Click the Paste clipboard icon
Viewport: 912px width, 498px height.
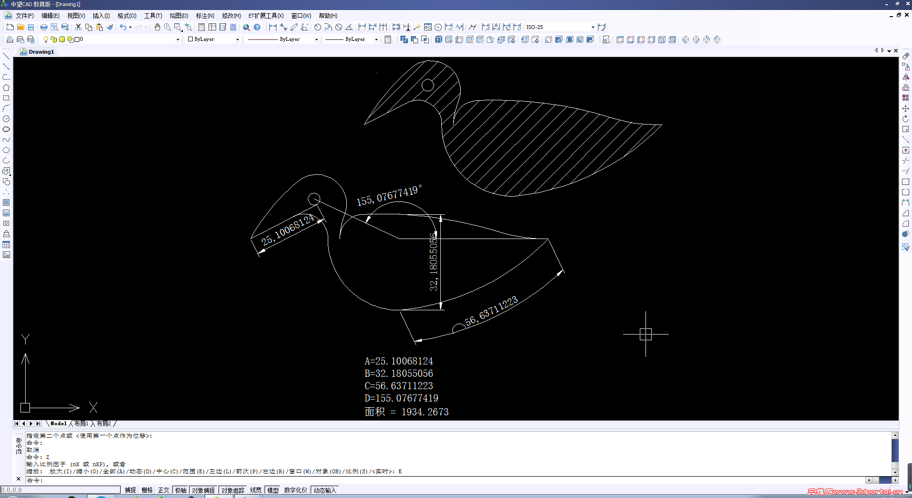99,27
